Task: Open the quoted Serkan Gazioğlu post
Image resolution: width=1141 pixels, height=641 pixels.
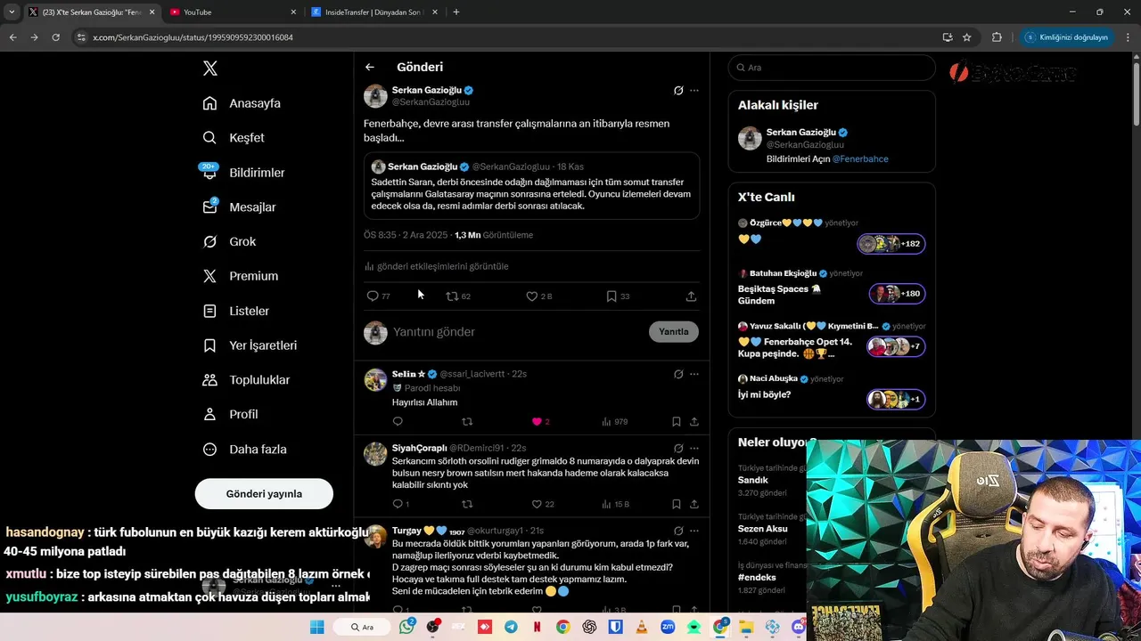Action: pyautogui.click(x=531, y=186)
